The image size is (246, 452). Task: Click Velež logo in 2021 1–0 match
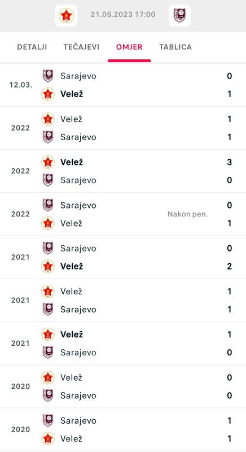pyautogui.click(x=48, y=334)
